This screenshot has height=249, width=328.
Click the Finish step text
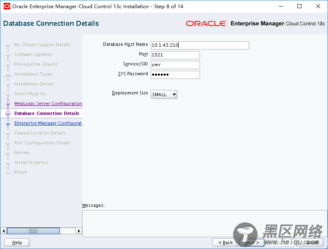click(21, 172)
